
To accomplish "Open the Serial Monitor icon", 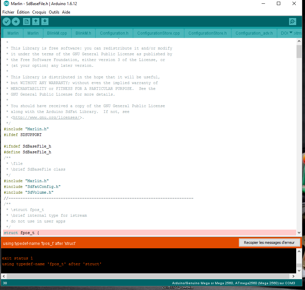I will coord(292,21).
